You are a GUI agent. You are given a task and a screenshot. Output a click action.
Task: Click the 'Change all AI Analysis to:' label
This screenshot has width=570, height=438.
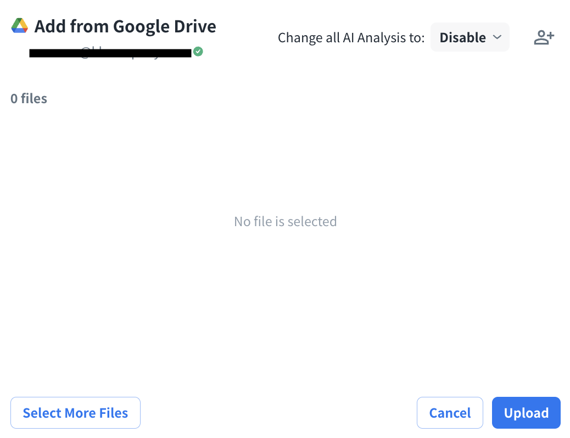(x=351, y=37)
